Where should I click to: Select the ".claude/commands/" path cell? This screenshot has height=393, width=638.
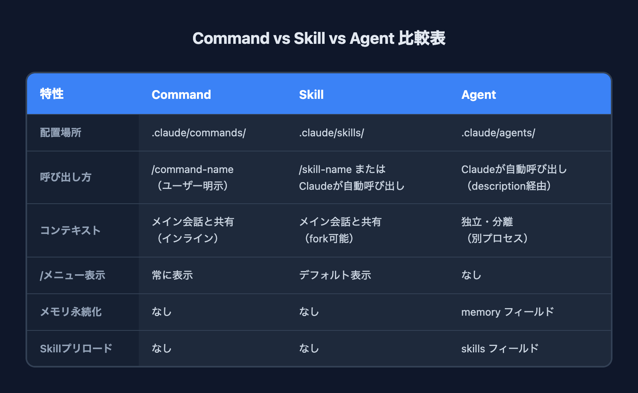pyautogui.click(x=199, y=133)
